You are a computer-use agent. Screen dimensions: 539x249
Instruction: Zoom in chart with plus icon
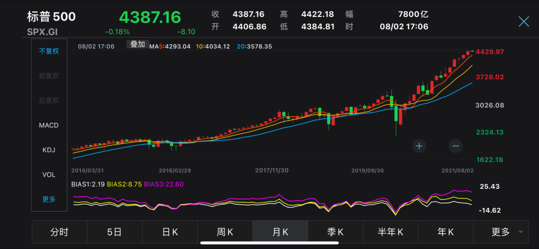(419, 146)
